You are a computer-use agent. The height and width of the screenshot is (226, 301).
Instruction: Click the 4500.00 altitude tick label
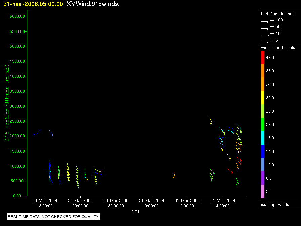point(17,61)
